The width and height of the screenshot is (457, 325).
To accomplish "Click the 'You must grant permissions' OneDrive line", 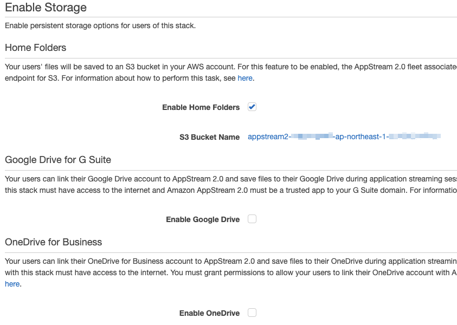I will tap(228, 272).
